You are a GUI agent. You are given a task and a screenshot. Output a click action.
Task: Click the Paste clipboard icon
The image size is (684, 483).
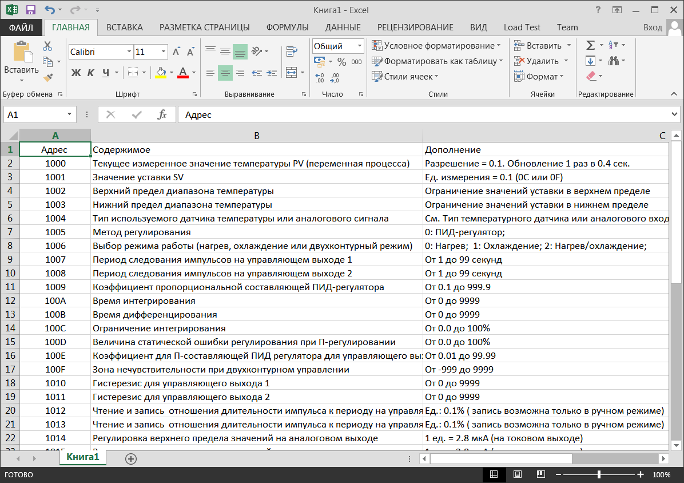(x=22, y=52)
